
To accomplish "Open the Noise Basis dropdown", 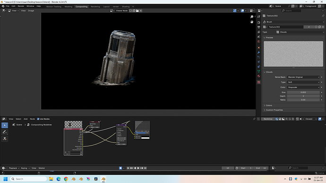I will pos(303,77).
